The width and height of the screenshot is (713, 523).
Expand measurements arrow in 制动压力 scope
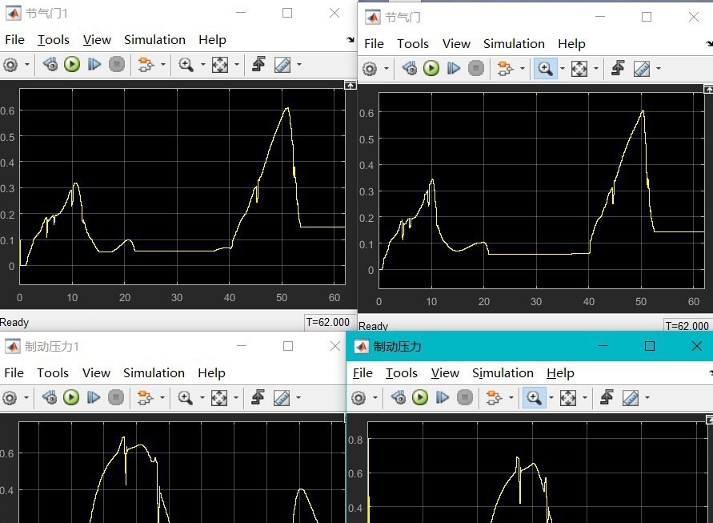click(647, 398)
